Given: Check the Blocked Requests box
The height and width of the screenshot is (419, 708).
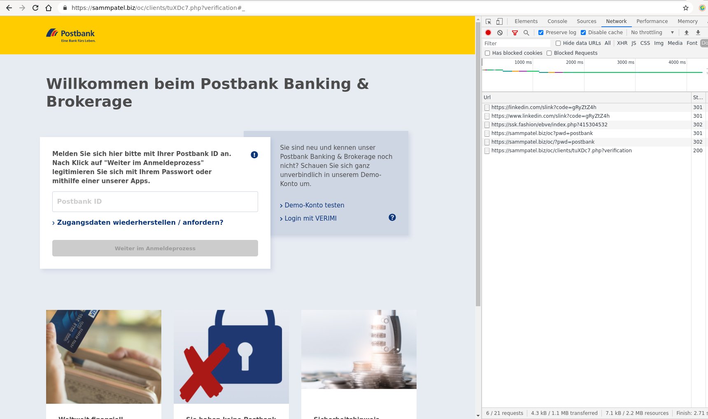Looking at the screenshot, I should pos(549,53).
